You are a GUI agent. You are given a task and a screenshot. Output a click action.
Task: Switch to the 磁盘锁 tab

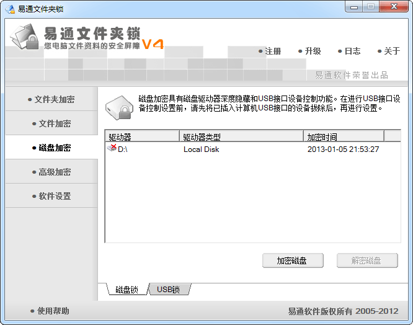pos(127,290)
